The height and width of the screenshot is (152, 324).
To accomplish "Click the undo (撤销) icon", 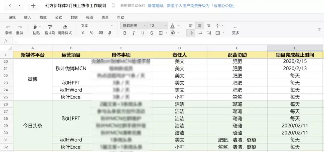I will pyautogui.click(x=8, y=27).
